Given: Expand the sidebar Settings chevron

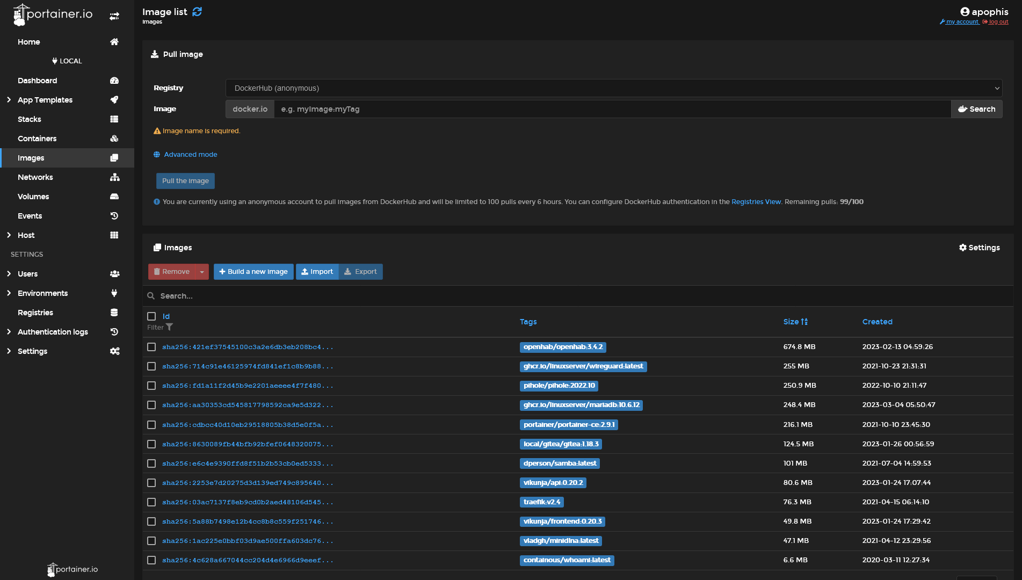Looking at the screenshot, I should click(9, 351).
